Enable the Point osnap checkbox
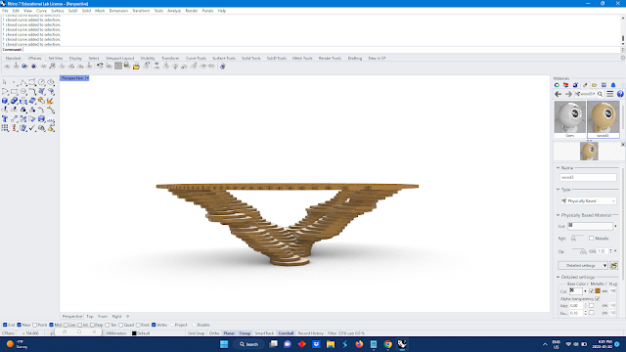Image resolution: width=626 pixels, height=352 pixels. click(x=35, y=325)
